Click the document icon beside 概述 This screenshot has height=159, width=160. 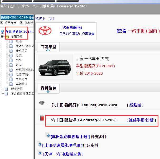tap(11, 41)
